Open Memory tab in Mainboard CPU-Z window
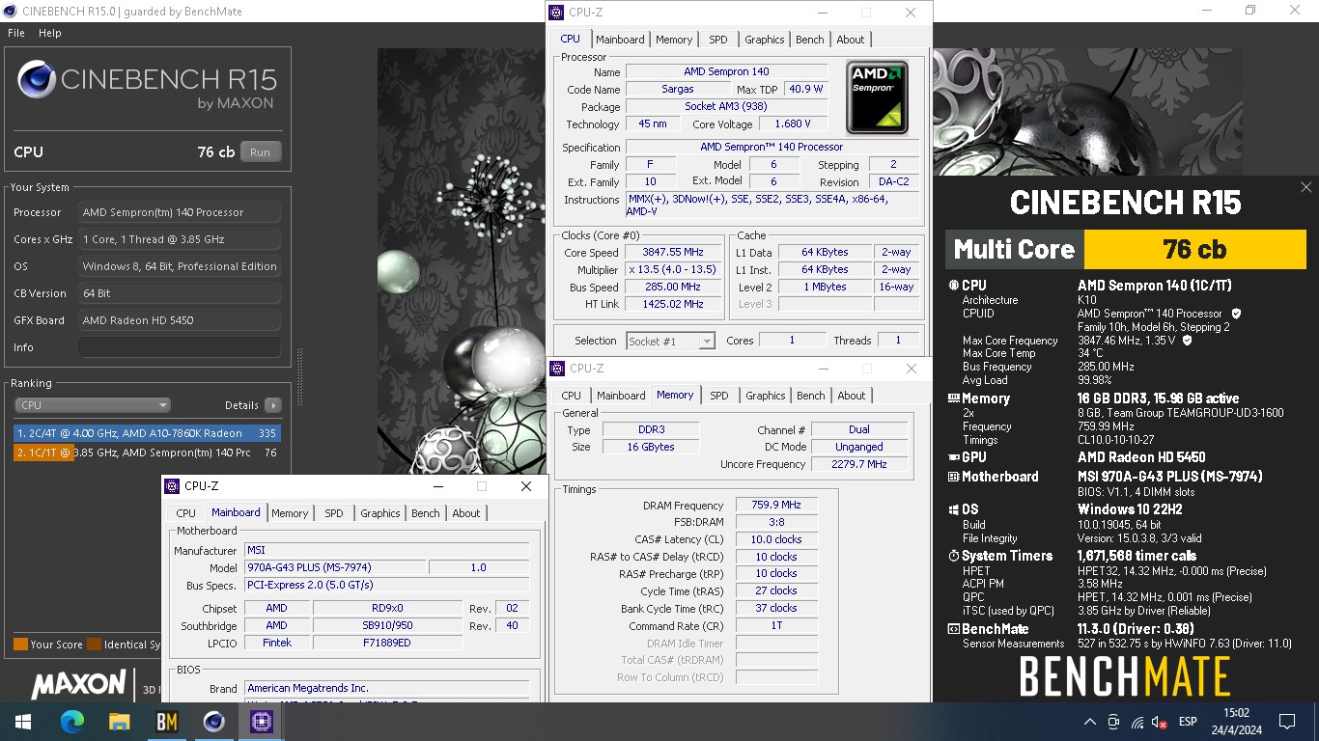This screenshot has width=1319, height=741. [290, 513]
